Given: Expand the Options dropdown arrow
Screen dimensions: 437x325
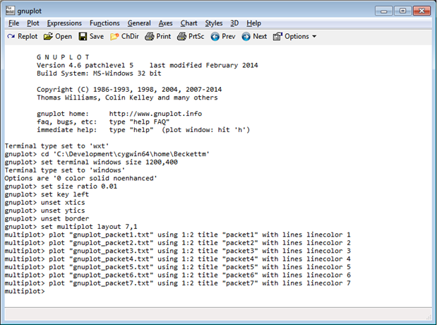Looking at the screenshot, I should coord(314,36).
